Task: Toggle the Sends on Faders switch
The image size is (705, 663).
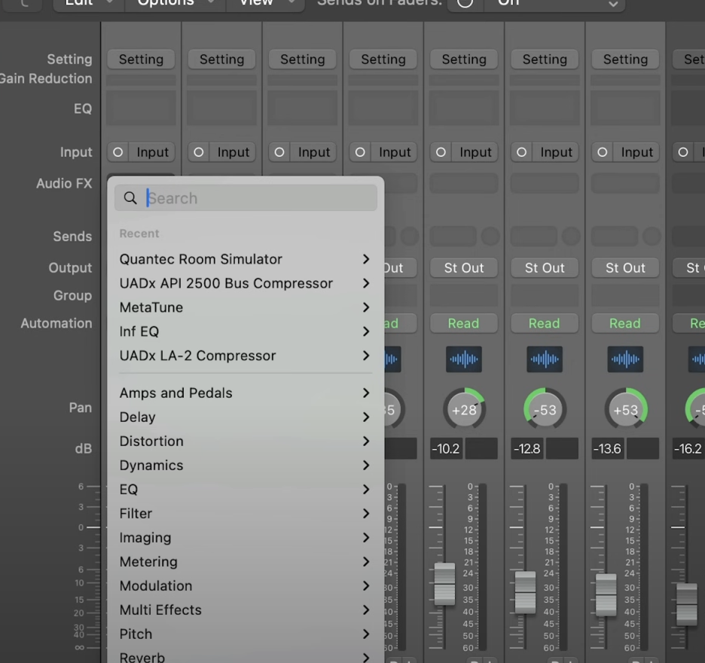Action: [x=465, y=4]
